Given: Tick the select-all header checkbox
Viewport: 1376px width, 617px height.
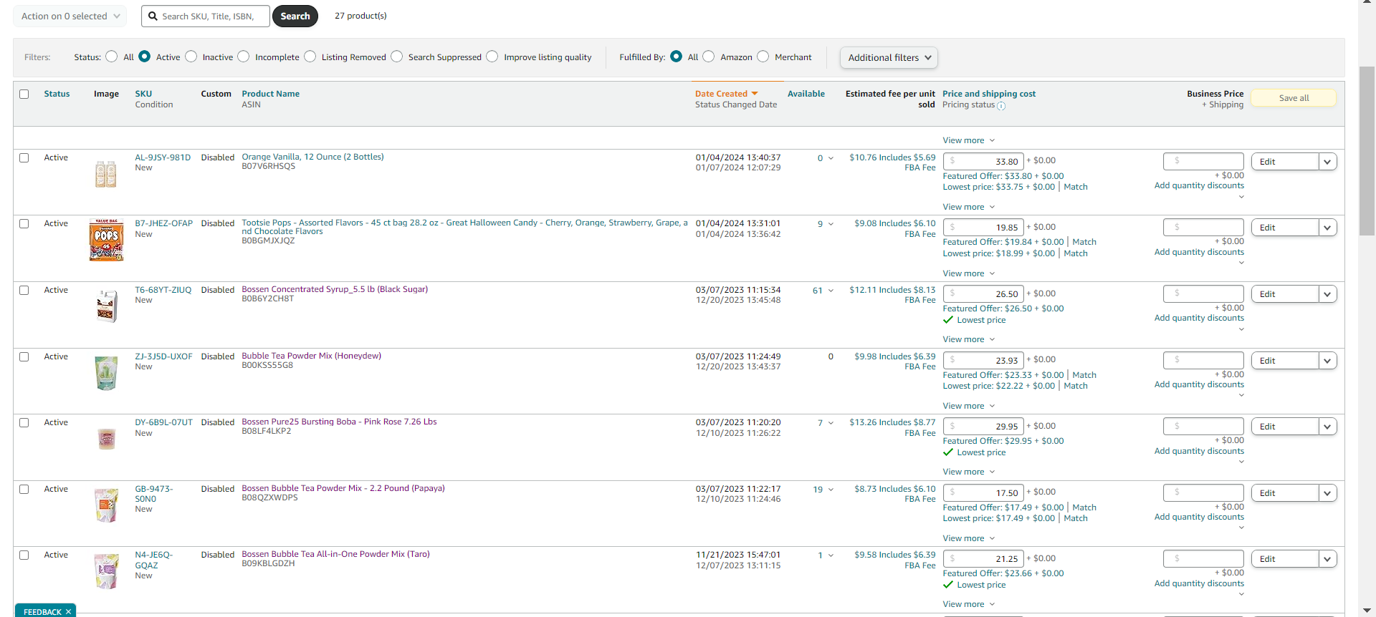Looking at the screenshot, I should click(24, 94).
